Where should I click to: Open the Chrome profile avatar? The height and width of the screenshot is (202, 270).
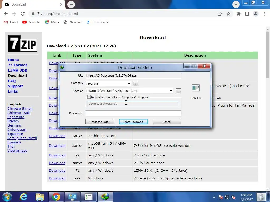click(256, 14)
